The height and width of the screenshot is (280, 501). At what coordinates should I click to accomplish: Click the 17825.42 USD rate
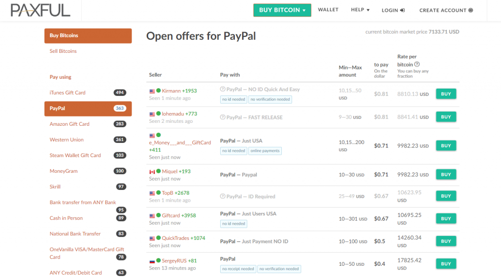click(410, 264)
